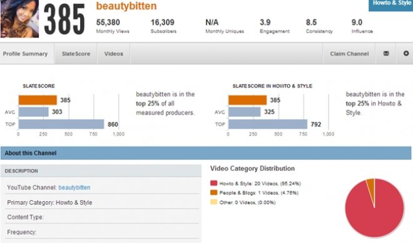
Task: Click the Other yellow legend swatch
Action: (213, 202)
